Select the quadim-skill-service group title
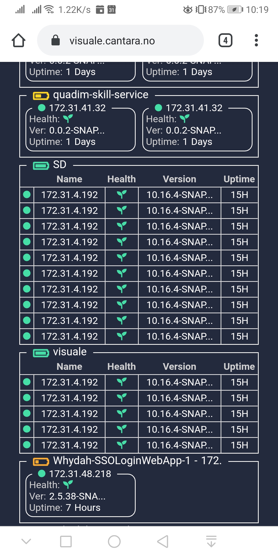The height and width of the screenshot is (557, 278). coord(101,95)
